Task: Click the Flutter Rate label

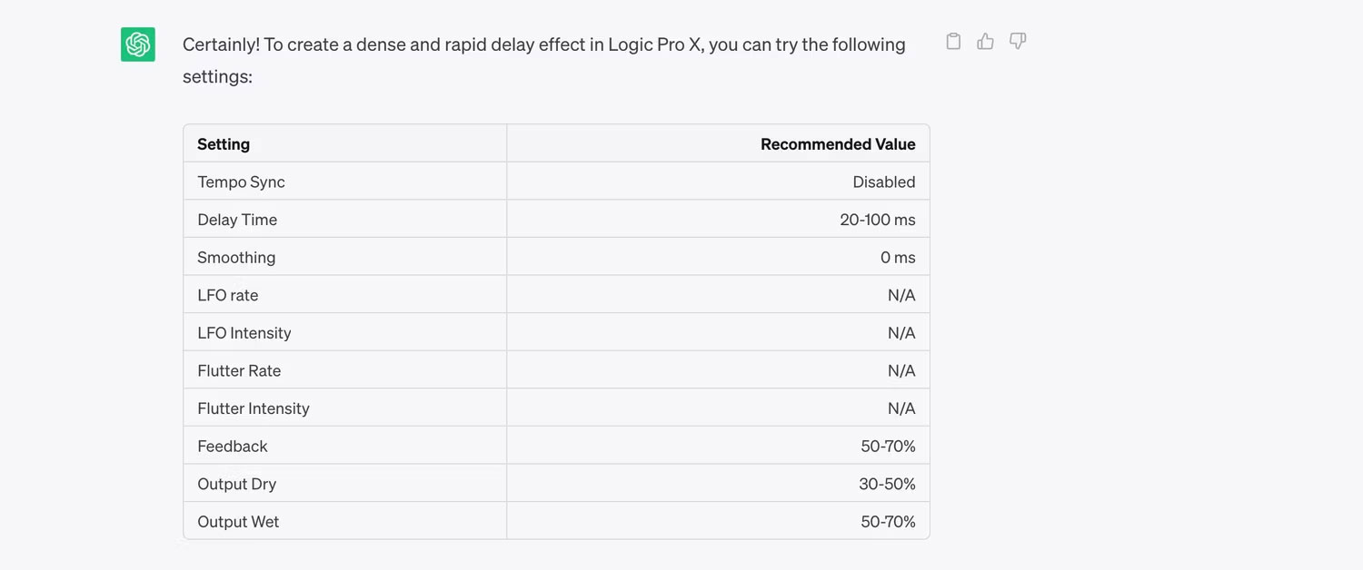Action: pos(239,370)
